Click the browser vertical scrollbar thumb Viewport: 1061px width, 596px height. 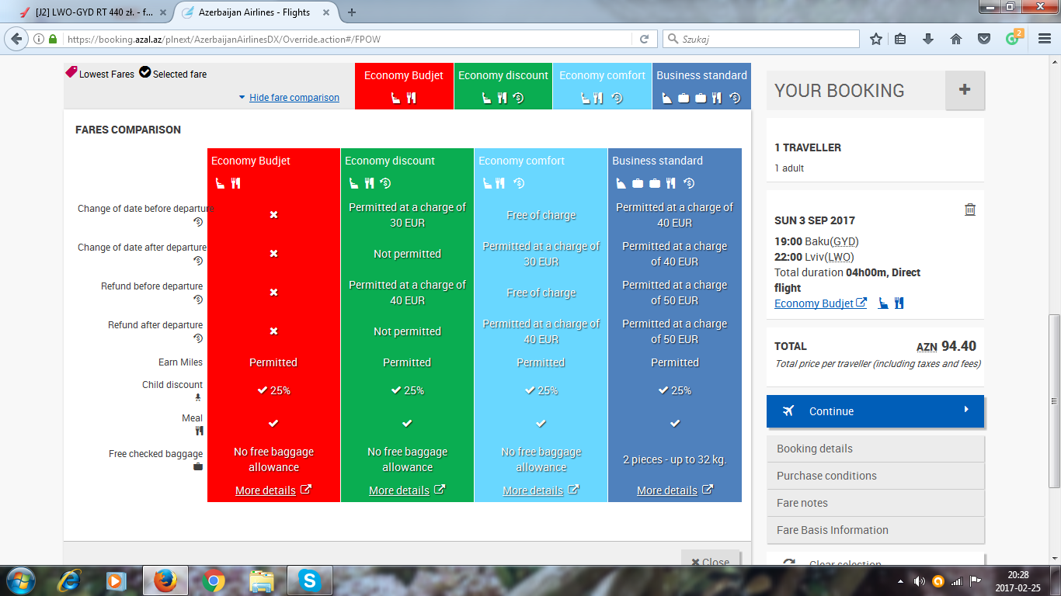coord(1054,400)
